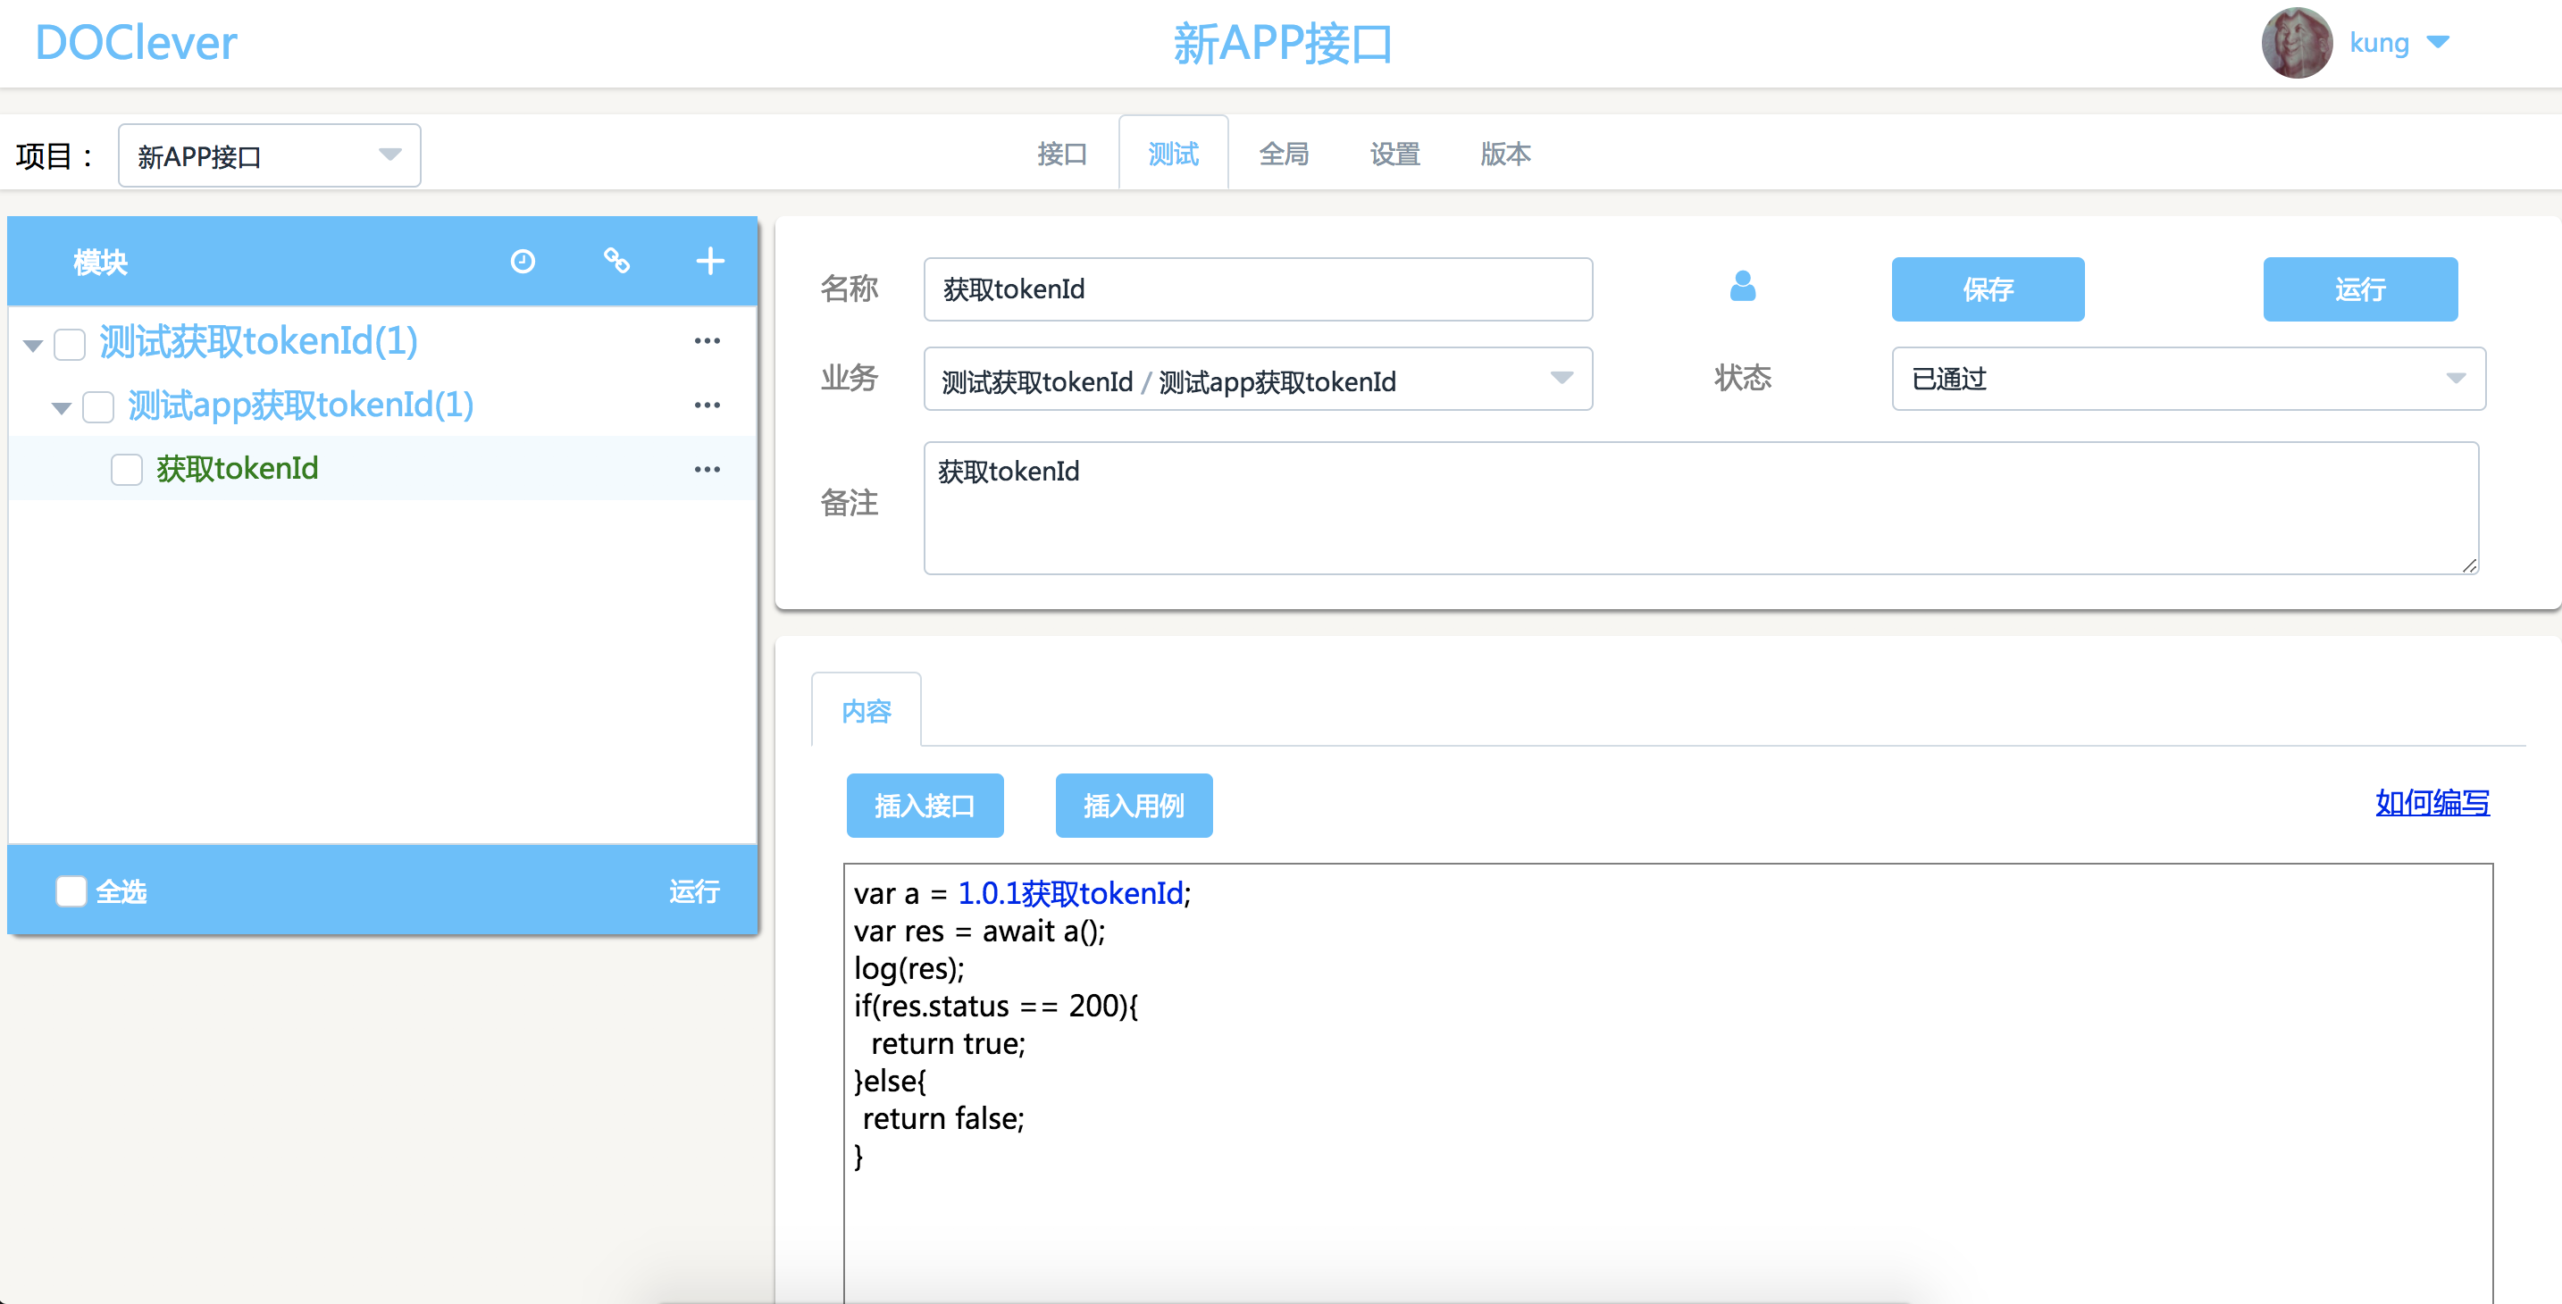Click the user person icon beside name field

(x=1743, y=288)
